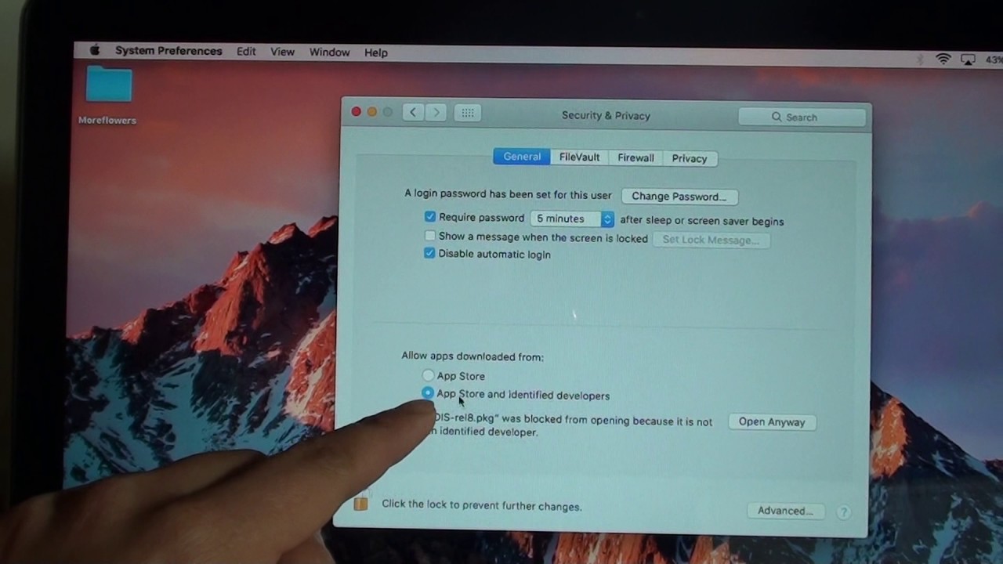Switch to the Privacy tab
Screen dimensions: 1003x564
(x=690, y=158)
